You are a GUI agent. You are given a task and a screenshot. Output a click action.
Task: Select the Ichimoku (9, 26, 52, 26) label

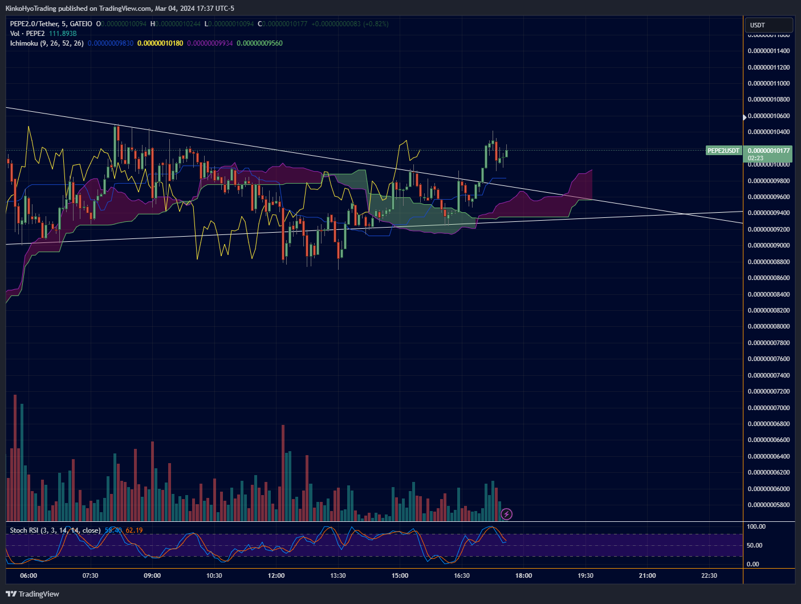47,43
